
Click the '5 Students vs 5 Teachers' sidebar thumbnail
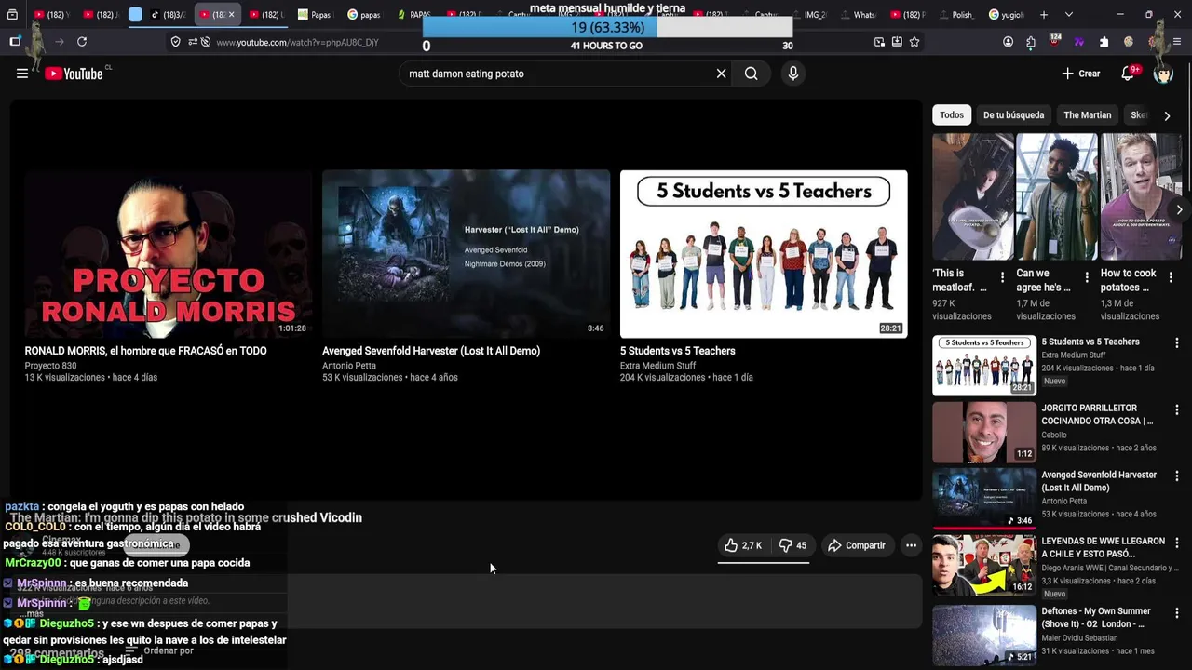click(x=984, y=365)
